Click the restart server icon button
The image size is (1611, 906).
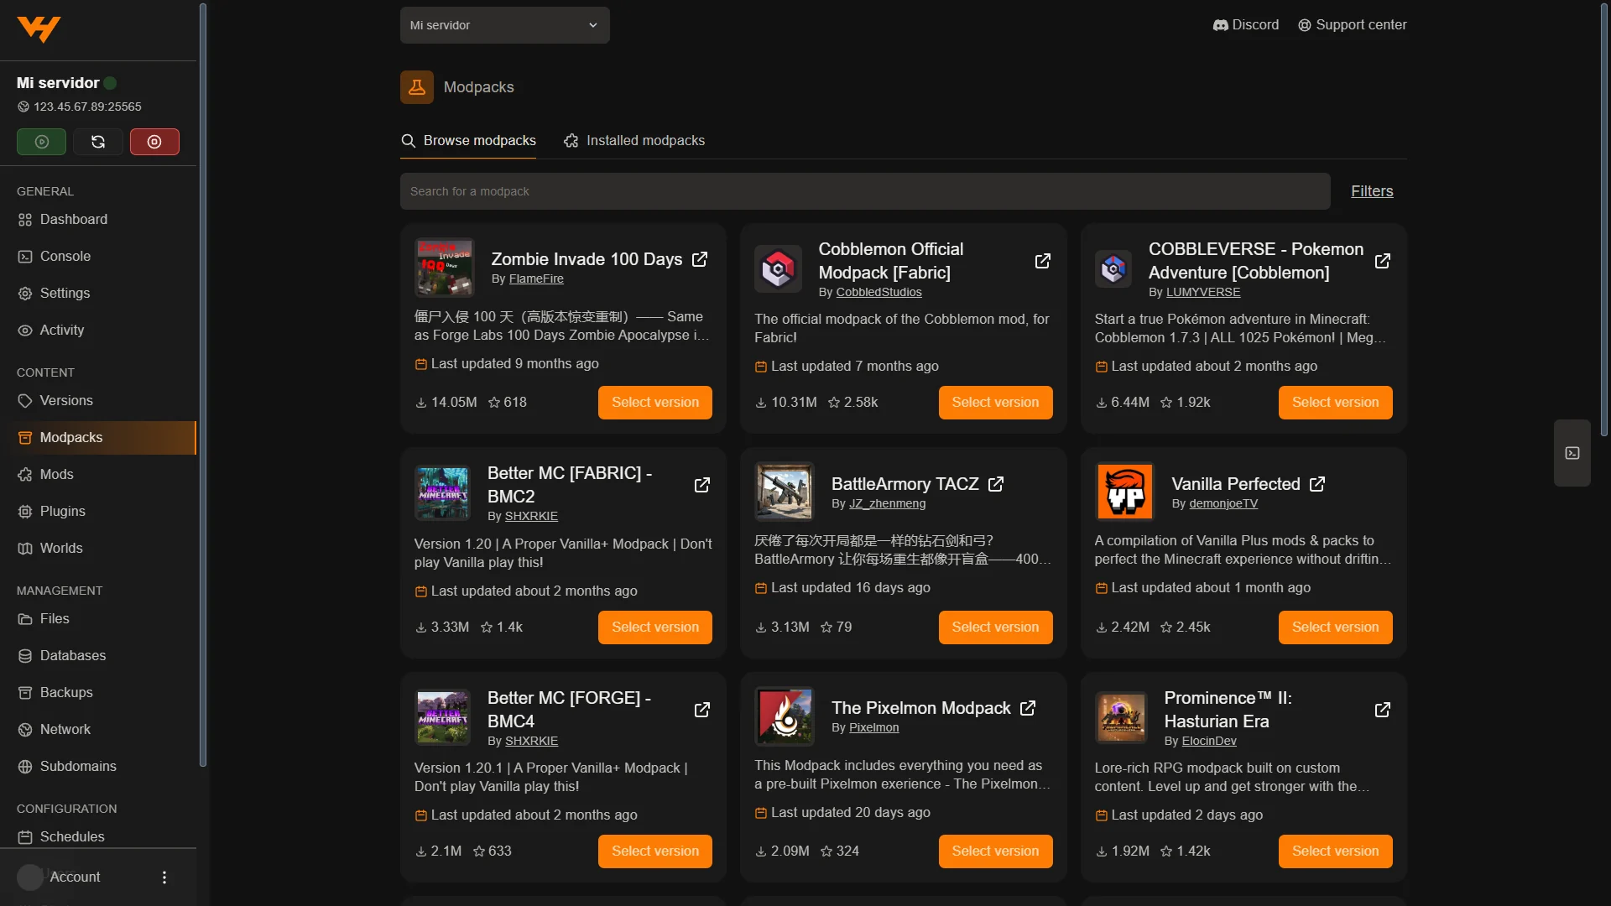point(98,142)
